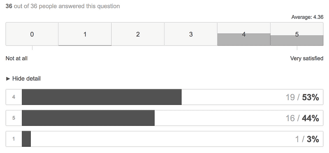Click the 53% percentage value
329x153 pixels.
pos(310,97)
